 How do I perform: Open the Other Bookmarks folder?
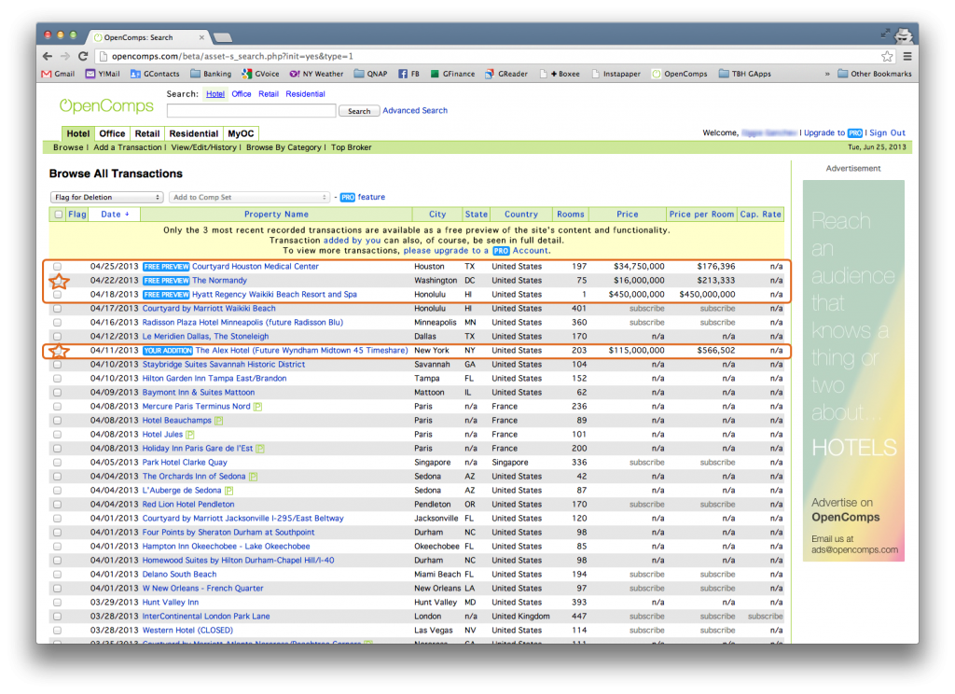(x=875, y=74)
